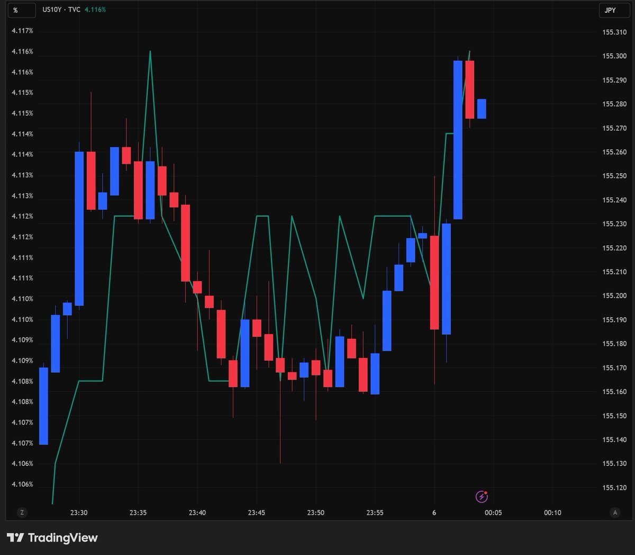
Task: Open the % unit selector on left axis
Action: click(15, 10)
